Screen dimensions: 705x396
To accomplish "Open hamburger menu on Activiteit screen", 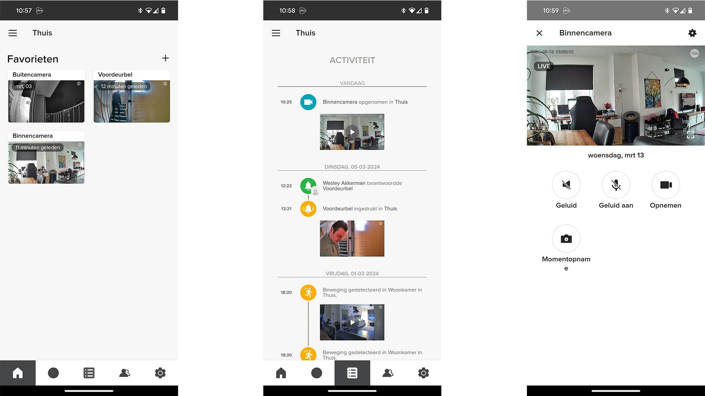I will pyautogui.click(x=276, y=33).
